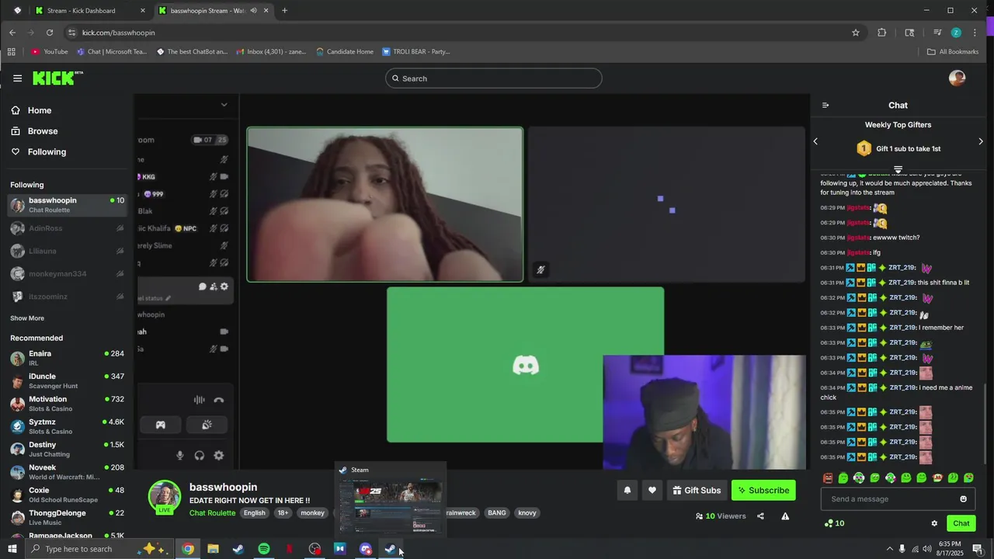The height and width of the screenshot is (559, 994).
Task: Expand the Weekly Top Gifters handle
Action: click(x=898, y=169)
